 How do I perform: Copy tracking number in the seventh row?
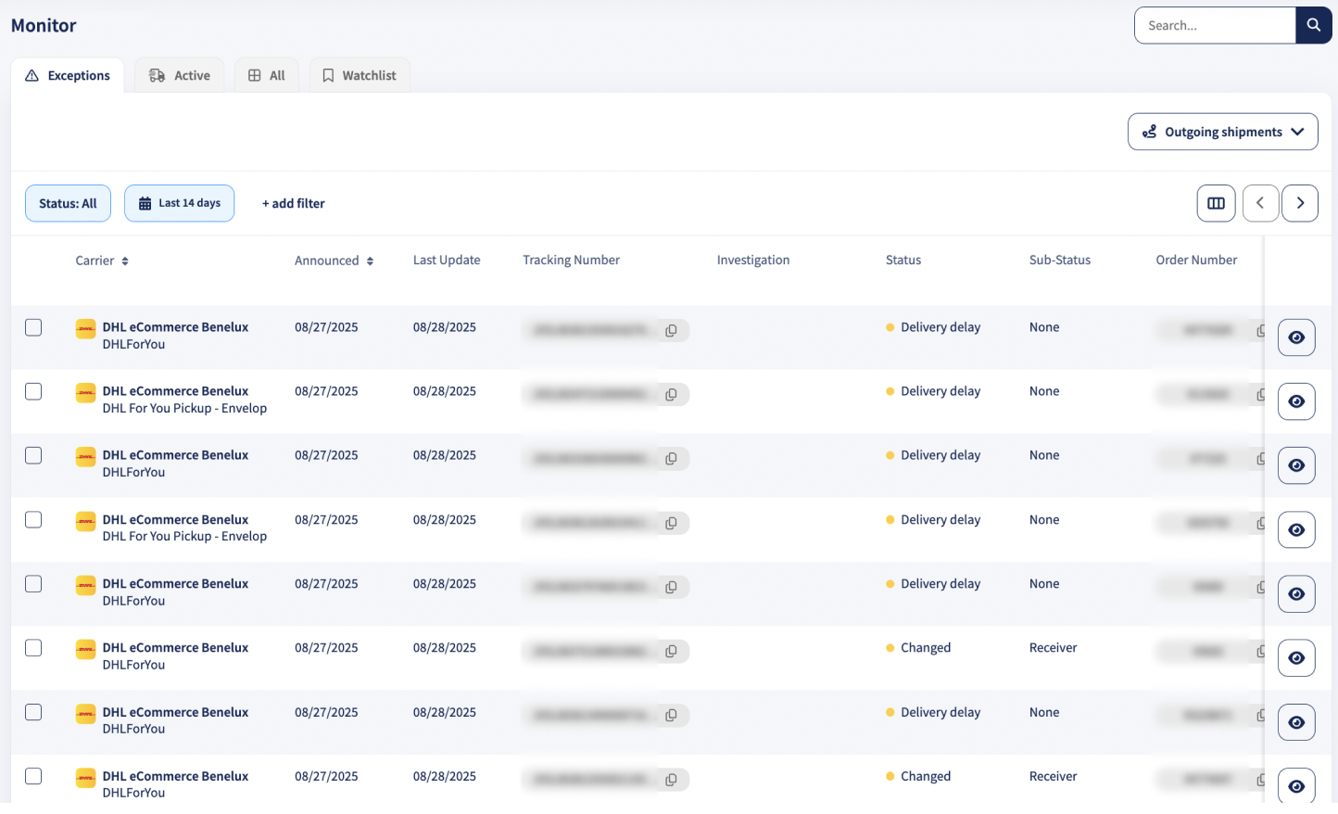[x=671, y=715]
